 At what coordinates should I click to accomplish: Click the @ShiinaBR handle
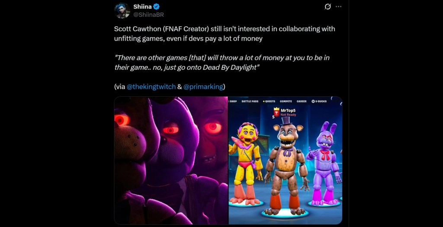[148, 15]
